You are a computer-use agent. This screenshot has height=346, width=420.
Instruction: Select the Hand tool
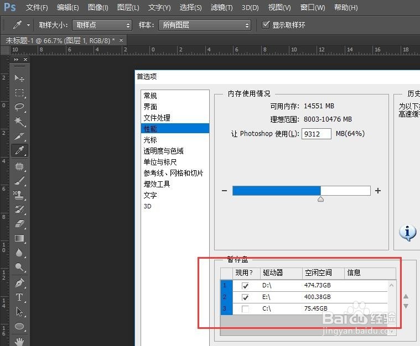click(x=19, y=342)
